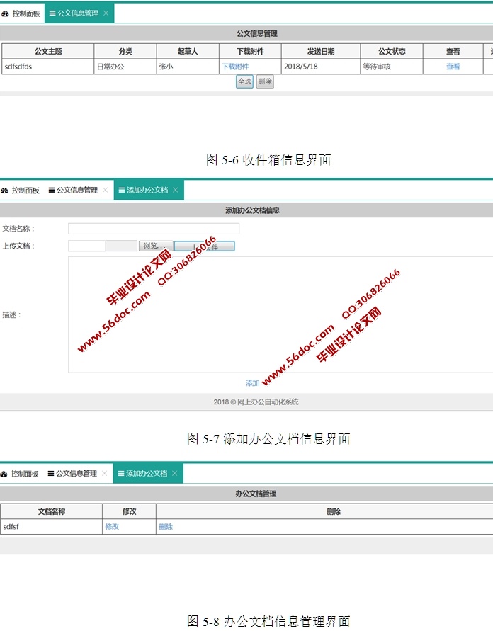
Task: Click list icon on the green 公文信息管理 tab
Action: (52, 13)
